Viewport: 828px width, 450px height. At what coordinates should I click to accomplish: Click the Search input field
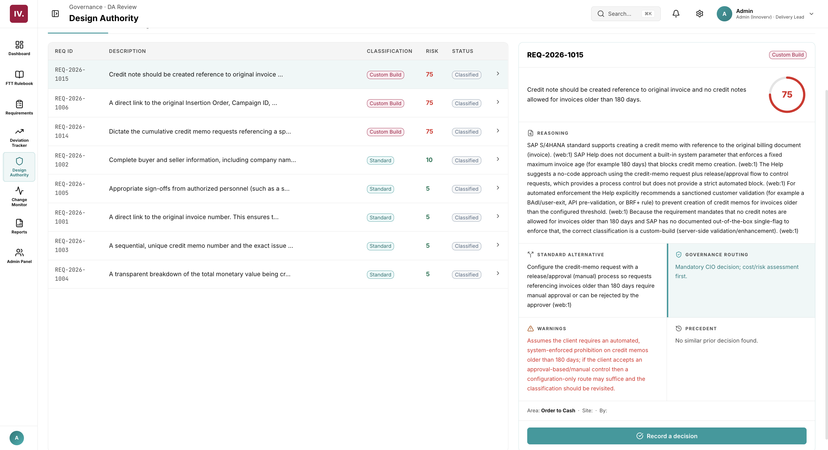point(626,14)
